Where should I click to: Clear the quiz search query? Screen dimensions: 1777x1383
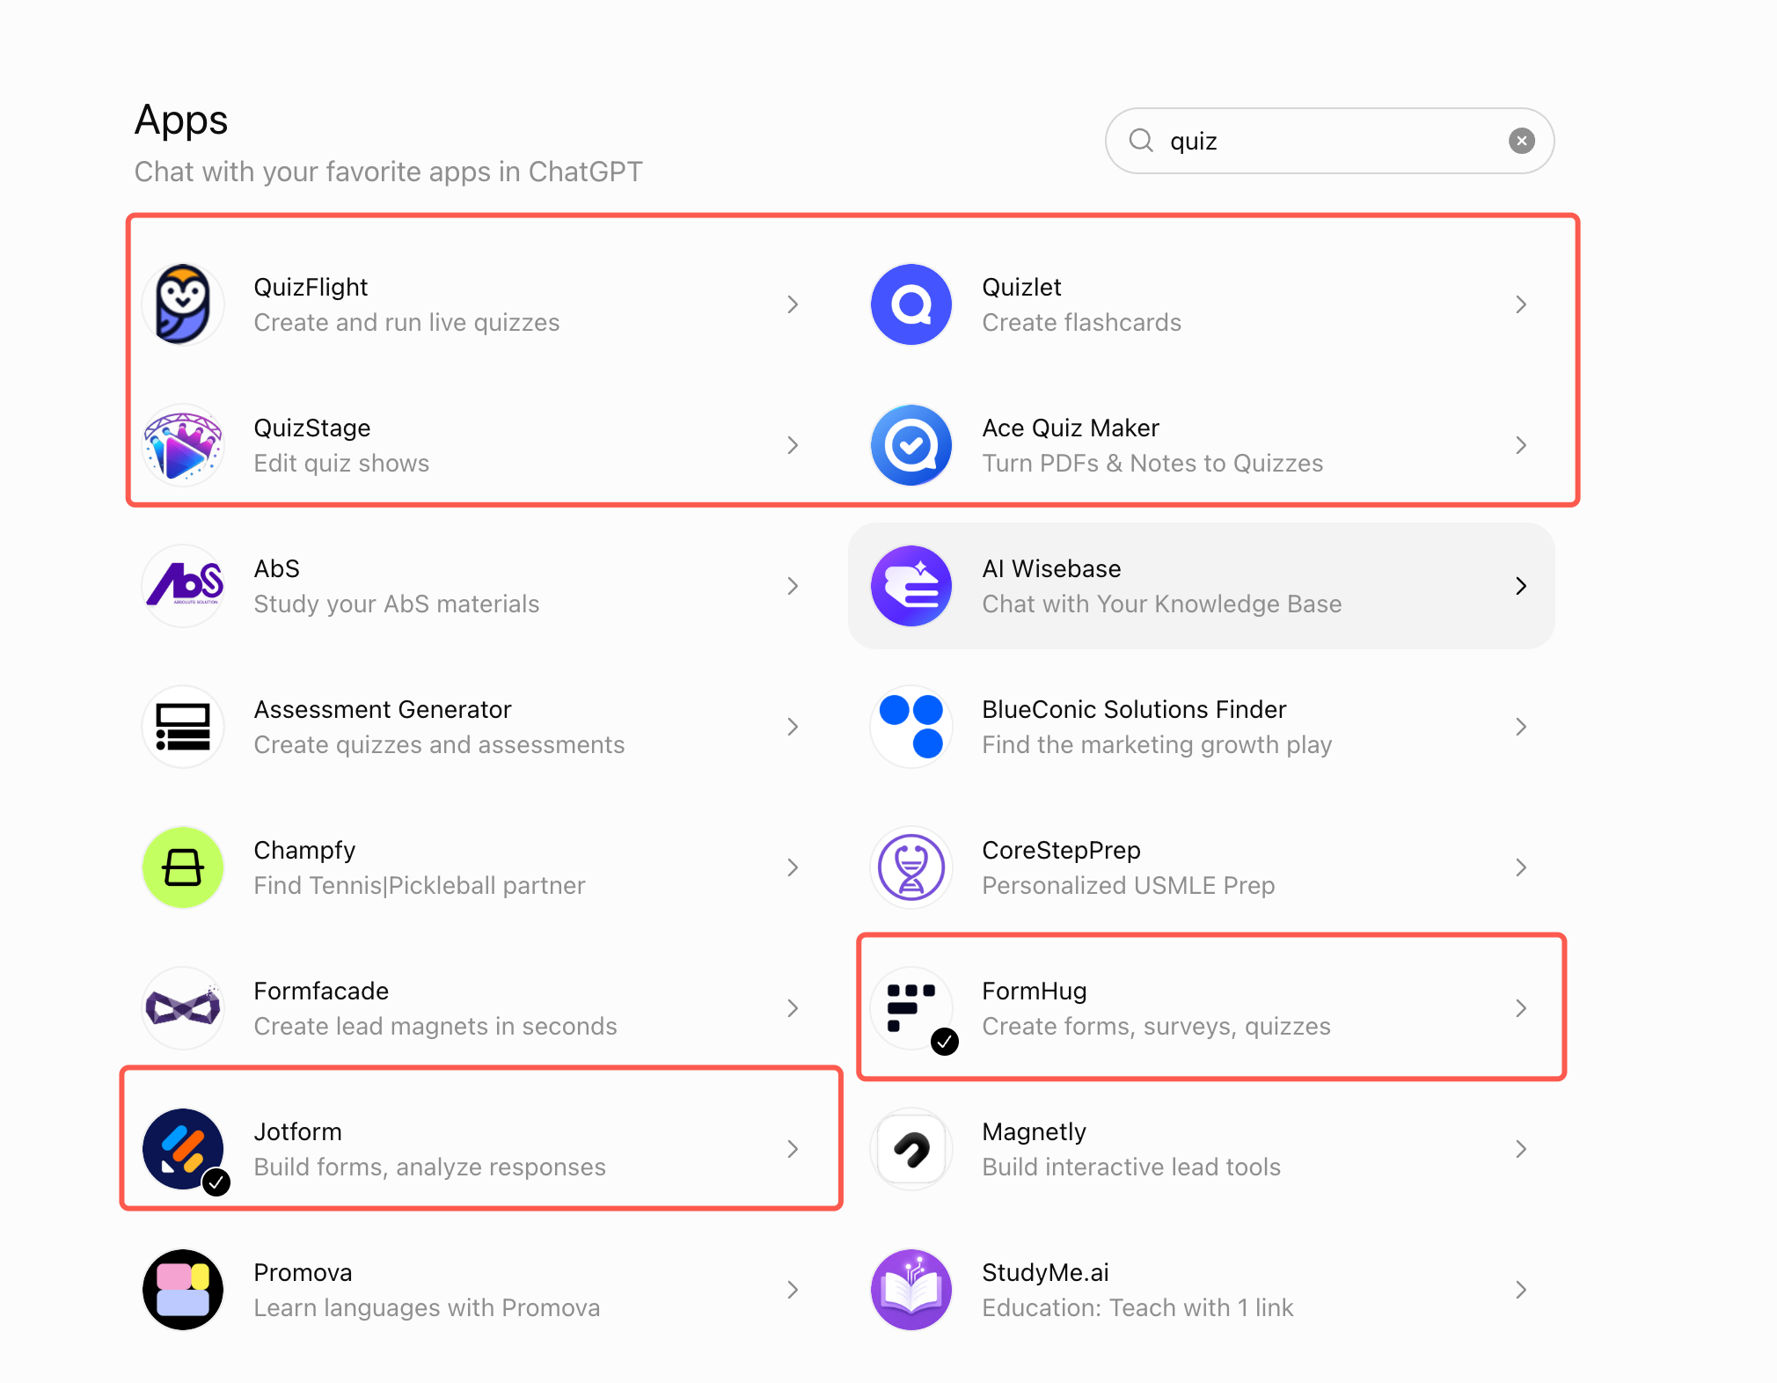click(1522, 141)
